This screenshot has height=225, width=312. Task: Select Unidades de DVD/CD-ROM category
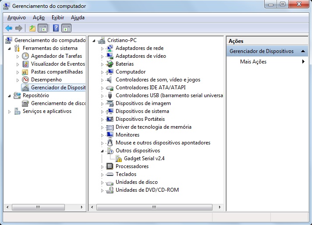tap(147, 190)
